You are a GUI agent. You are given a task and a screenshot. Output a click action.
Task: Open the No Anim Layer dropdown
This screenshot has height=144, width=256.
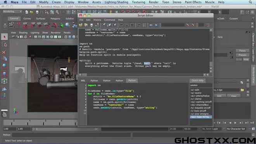(x=210, y=129)
